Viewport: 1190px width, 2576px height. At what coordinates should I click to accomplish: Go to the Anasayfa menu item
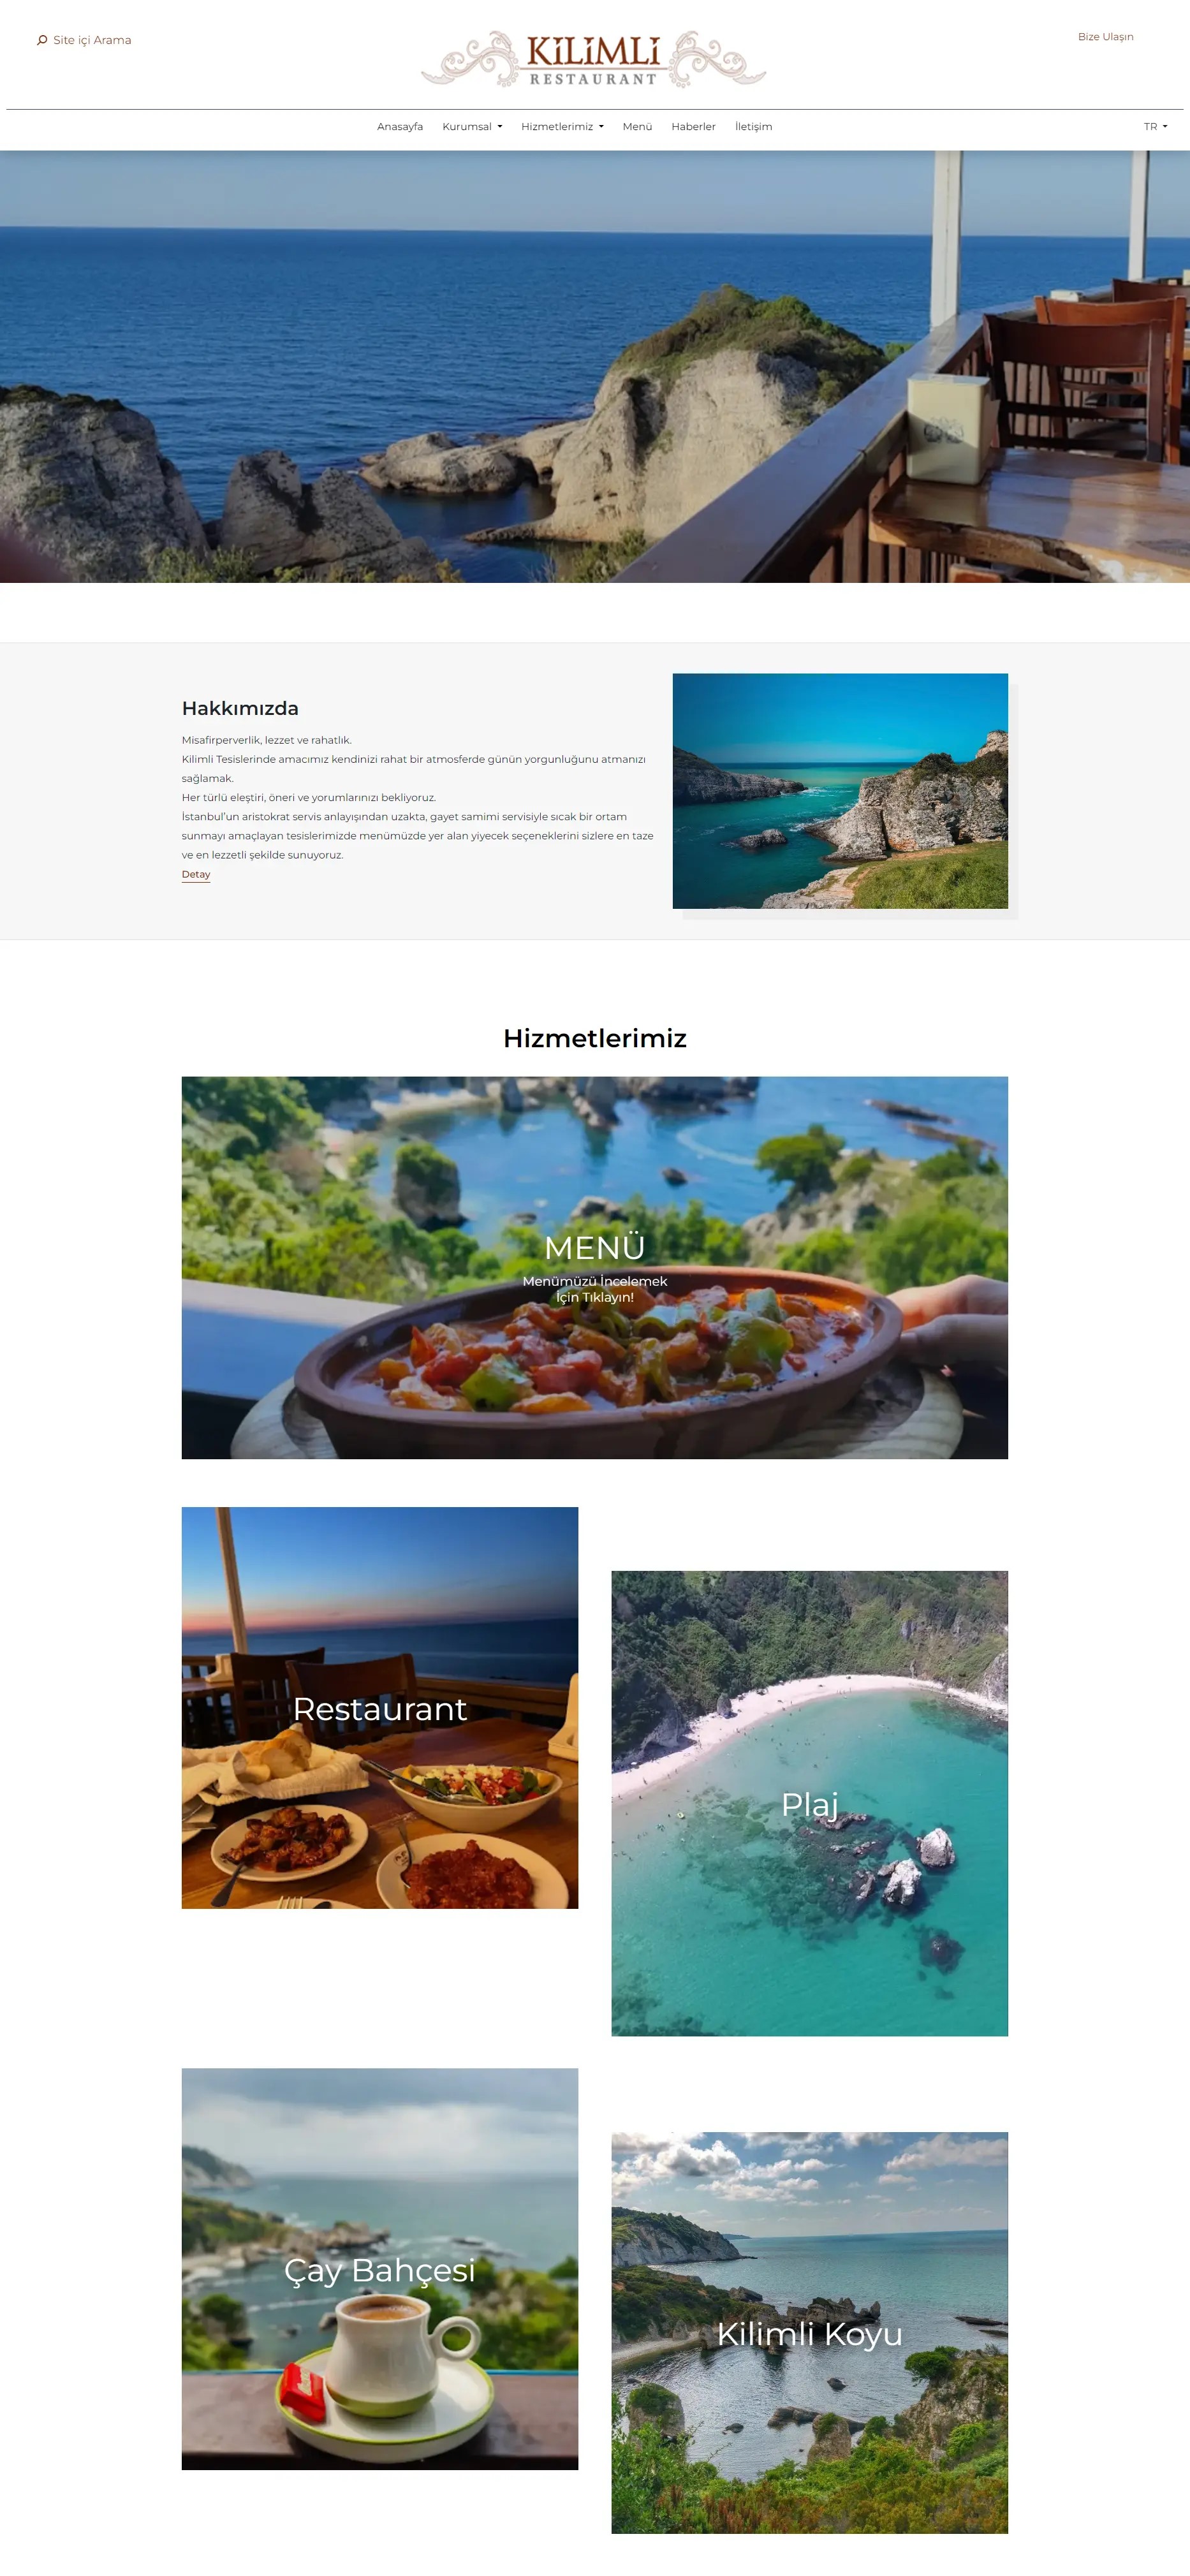click(400, 127)
